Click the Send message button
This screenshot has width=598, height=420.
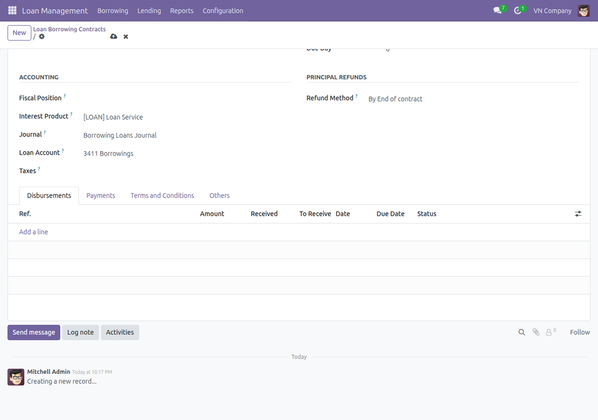tap(34, 332)
